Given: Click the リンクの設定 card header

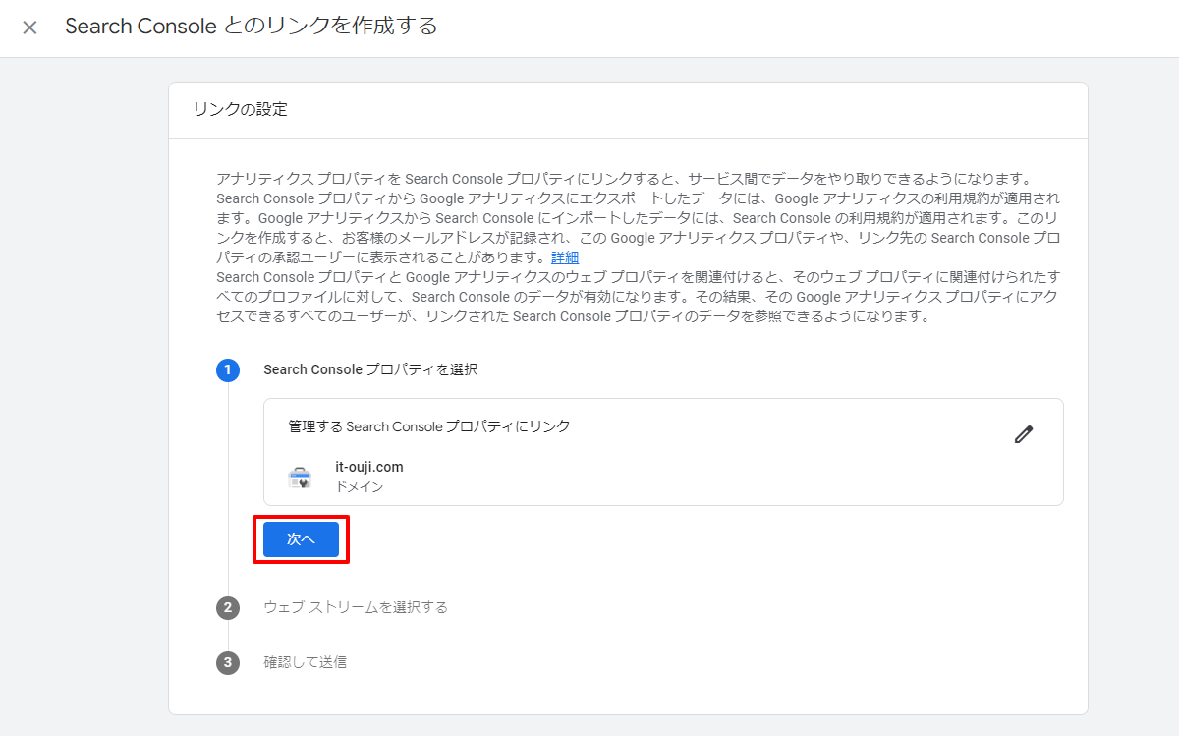Looking at the screenshot, I should [241, 109].
